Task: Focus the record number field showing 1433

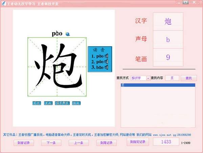Action: click(166, 142)
